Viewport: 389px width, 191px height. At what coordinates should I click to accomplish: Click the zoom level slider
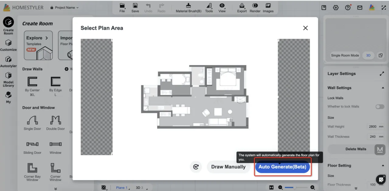pyautogui.click(x=294, y=188)
